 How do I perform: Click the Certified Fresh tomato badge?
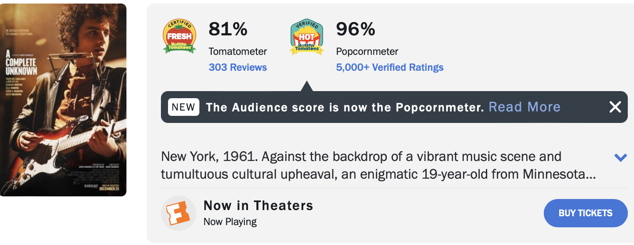click(180, 37)
